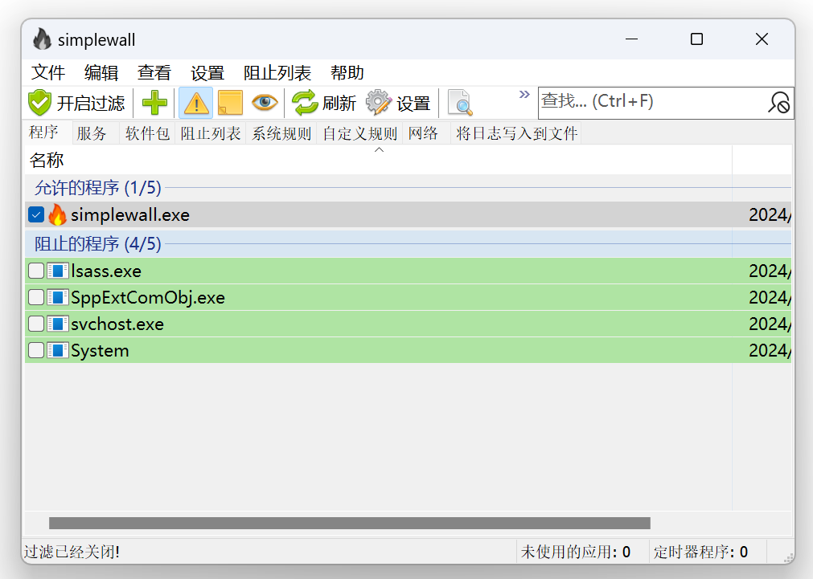813x579 pixels.
Task: Enable filtering with the green shield icon
Action: (x=39, y=103)
